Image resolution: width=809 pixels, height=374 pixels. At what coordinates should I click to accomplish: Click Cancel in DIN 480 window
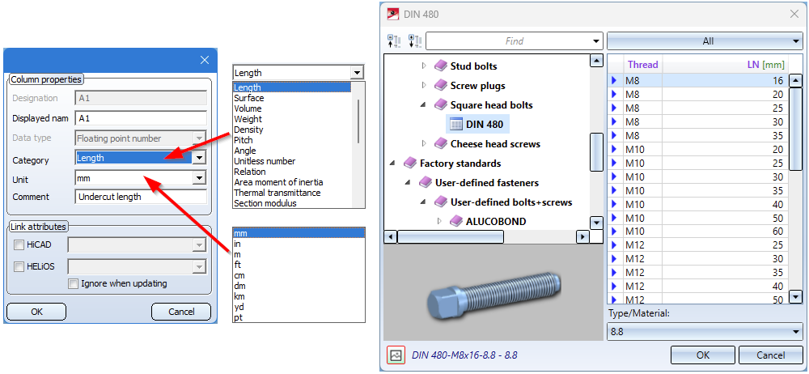click(770, 355)
